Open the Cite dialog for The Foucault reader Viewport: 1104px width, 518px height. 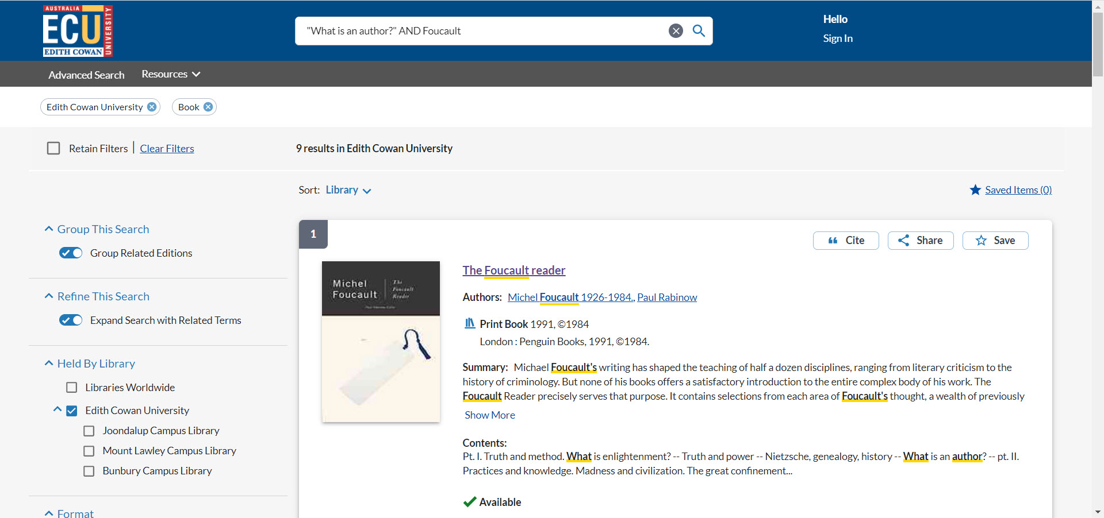tap(845, 241)
